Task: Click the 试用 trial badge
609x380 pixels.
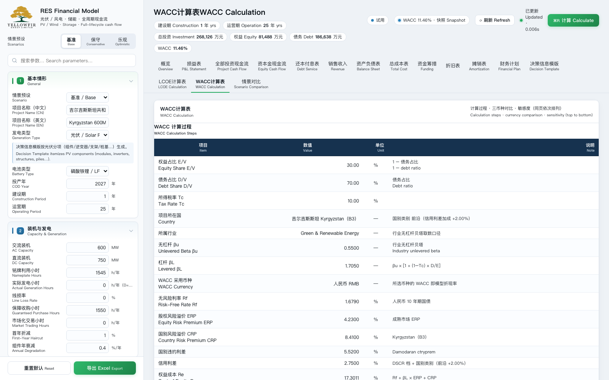Action: (378, 20)
